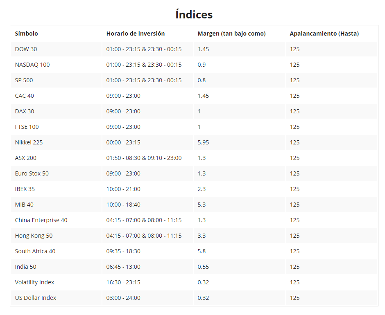
Task: Click the Volatility Index row label
Action: click(34, 282)
